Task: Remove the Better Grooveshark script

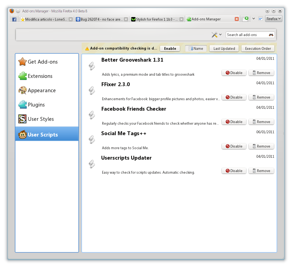Action: [261, 73]
